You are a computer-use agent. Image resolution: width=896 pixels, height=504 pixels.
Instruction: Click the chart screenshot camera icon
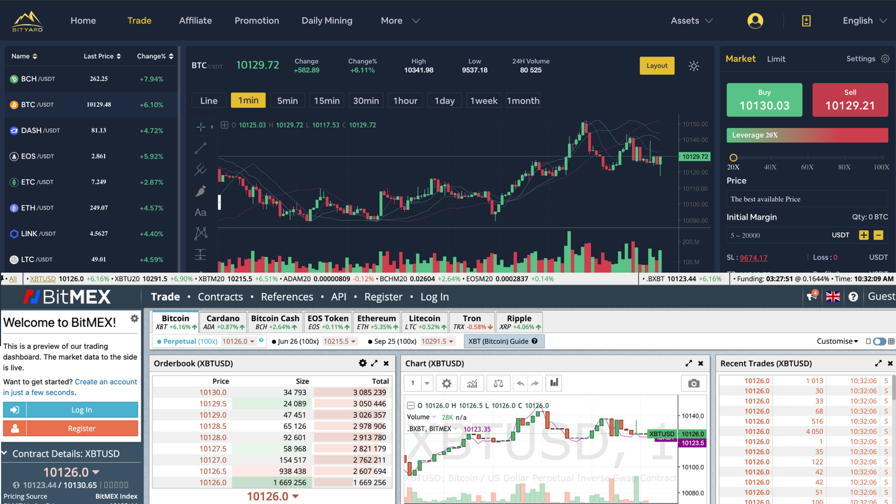[693, 383]
